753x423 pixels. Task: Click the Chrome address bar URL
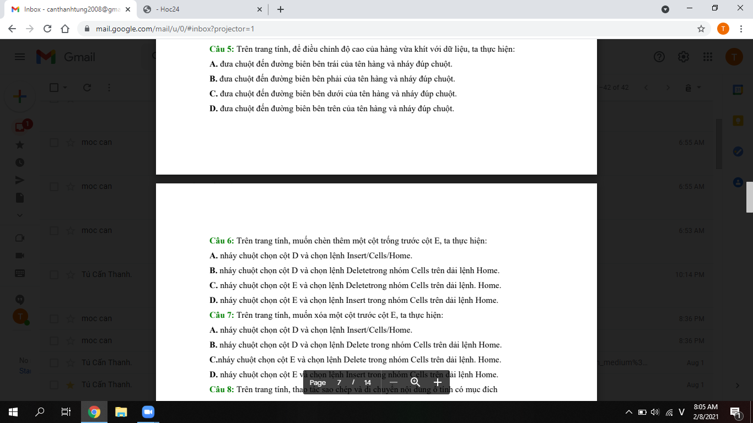click(175, 29)
